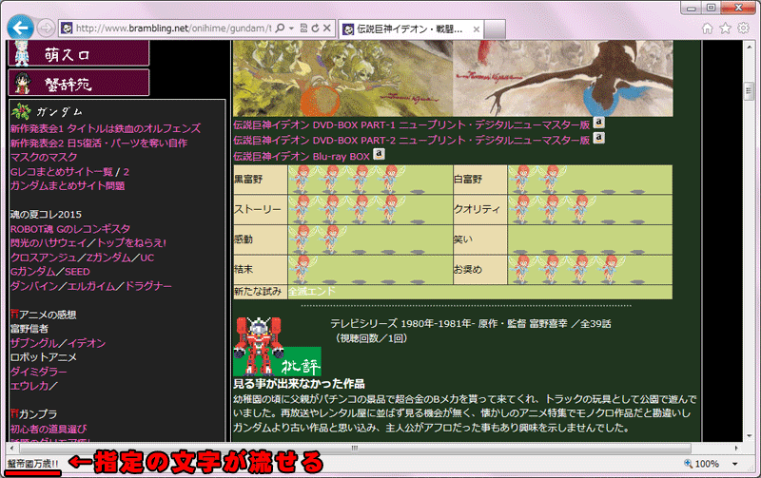Click in the URL address field
The height and width of the screenshot is (478, 761).
(x=173, y=29)
